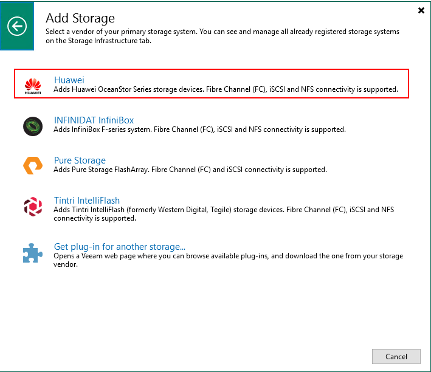The image size is (431, 372).
Task: Click the Tintri IntelliFlash hexagon logo
Action: pos(33,207)
